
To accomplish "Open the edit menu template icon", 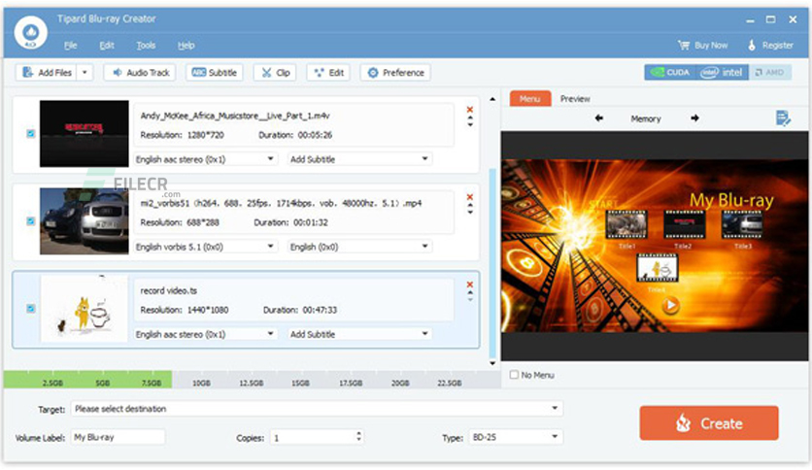I will (x=783, y=118).
